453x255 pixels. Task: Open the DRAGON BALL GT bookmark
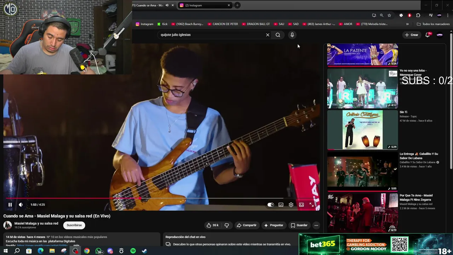[256, 24]
